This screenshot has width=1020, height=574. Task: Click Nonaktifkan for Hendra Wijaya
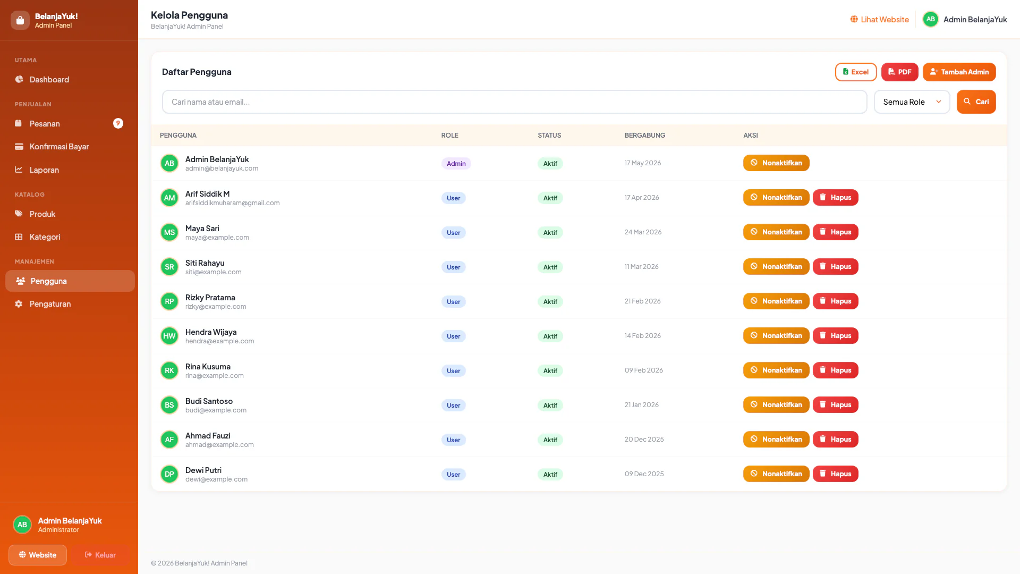coord(776,336)
